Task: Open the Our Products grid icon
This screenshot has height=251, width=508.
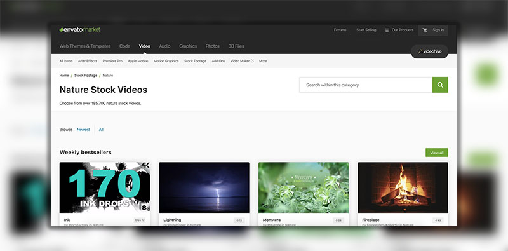Action: click(x=387, y=30)
